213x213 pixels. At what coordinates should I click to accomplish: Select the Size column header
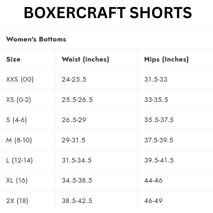pos(13,59)
